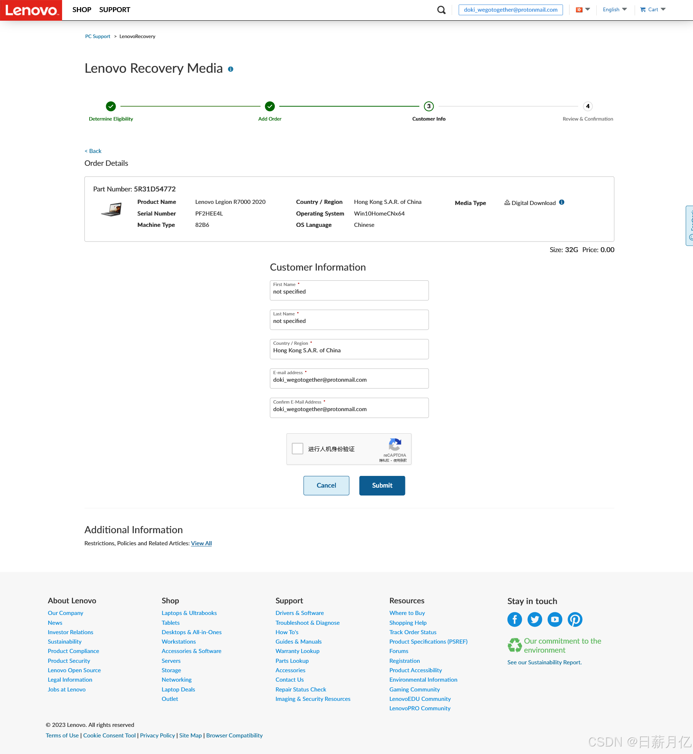Open the search magnifier icon
The height and width of the screenshot is (754, 693).
441,10
